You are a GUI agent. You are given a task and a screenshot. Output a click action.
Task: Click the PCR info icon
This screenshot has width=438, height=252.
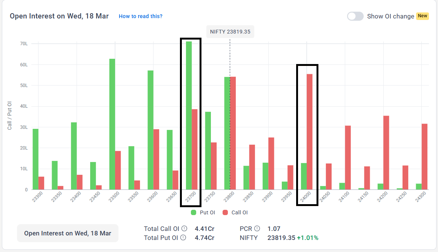257,228
